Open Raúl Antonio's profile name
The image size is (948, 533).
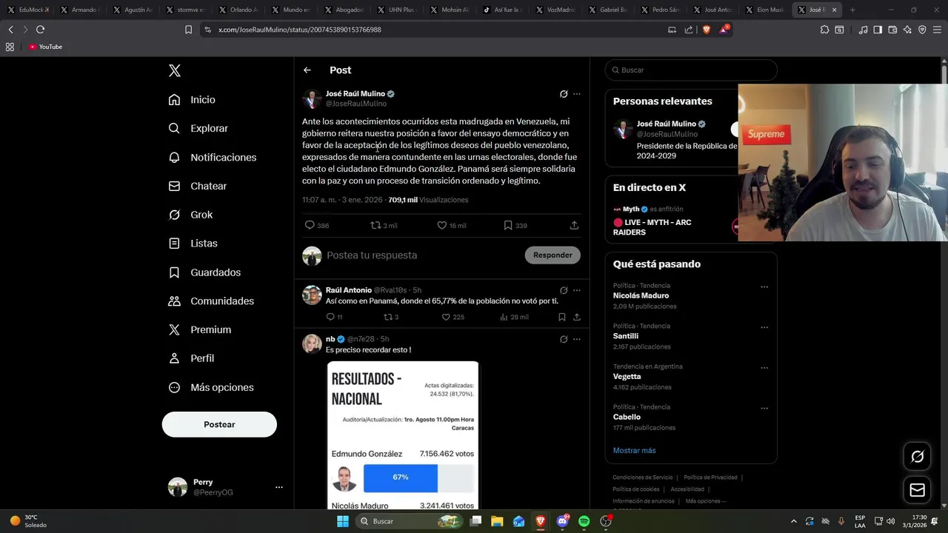point(349,290)
